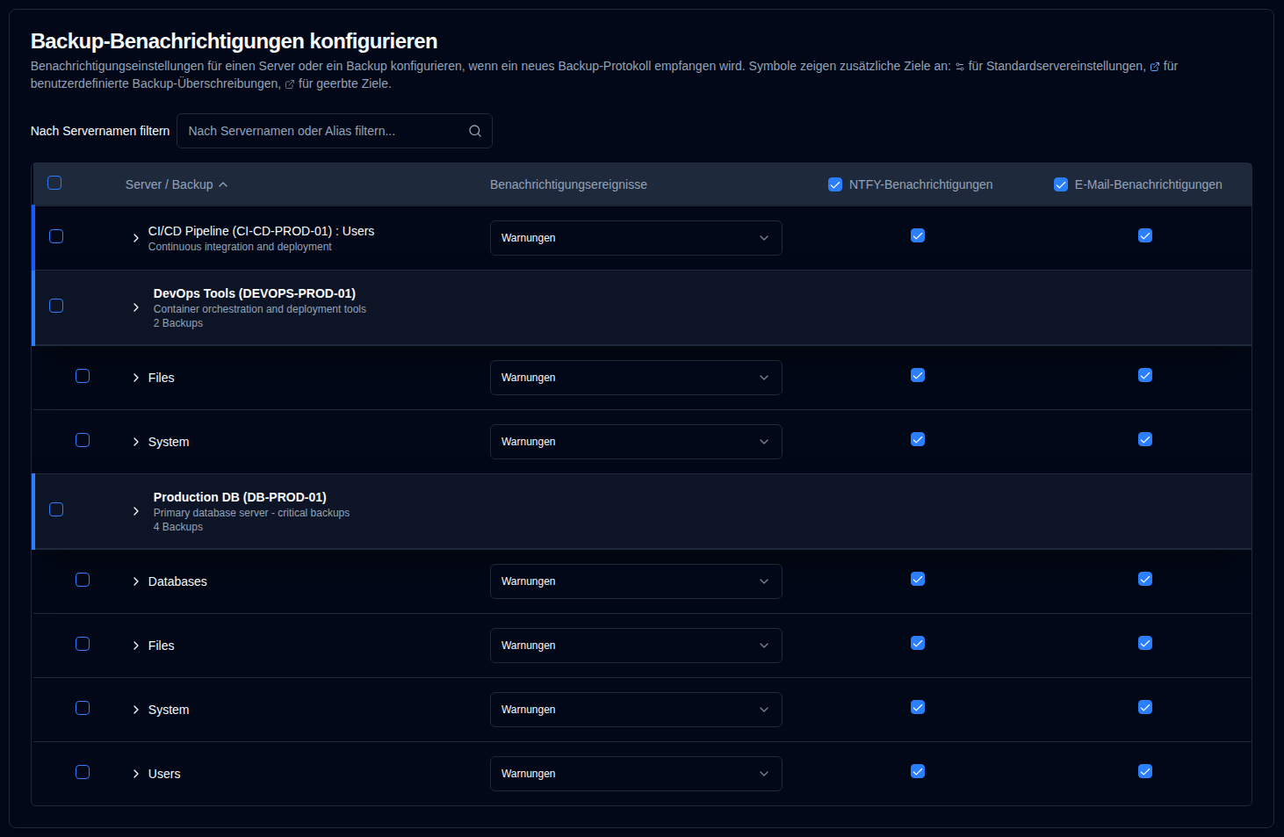Disable NTFY for the Databases backup
This screenshot has width=1284, height=837.
(x=918, y=579)
